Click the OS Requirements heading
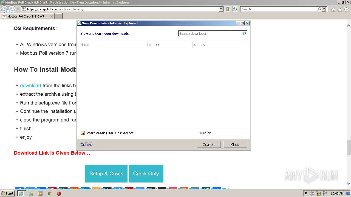 tap(35, 28)
